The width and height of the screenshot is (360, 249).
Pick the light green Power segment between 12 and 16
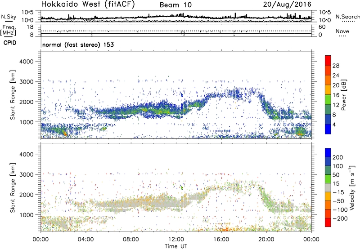tap(328, 99)
